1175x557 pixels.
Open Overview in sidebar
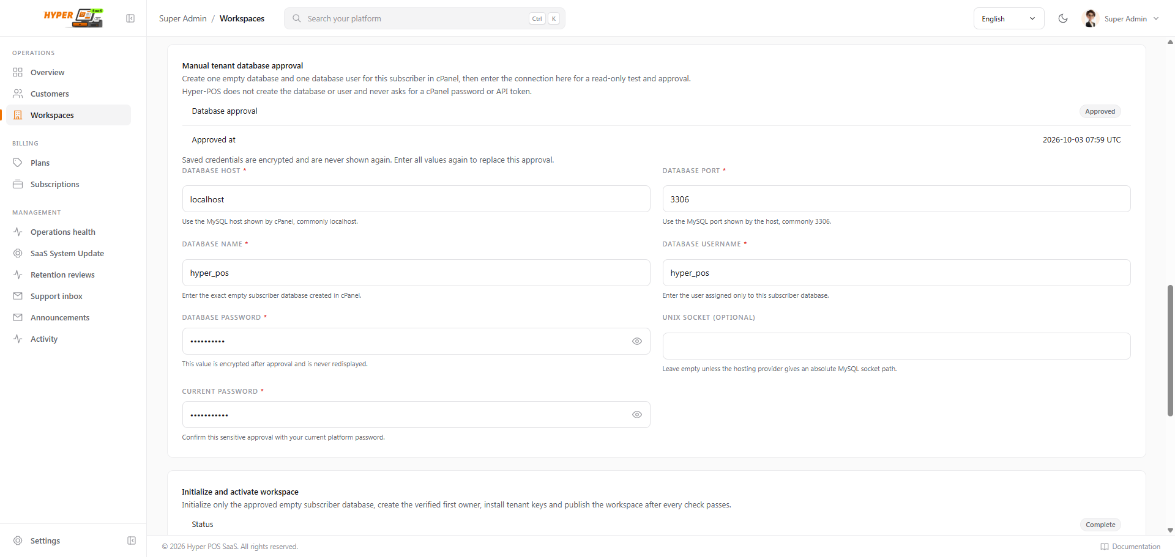69,72
